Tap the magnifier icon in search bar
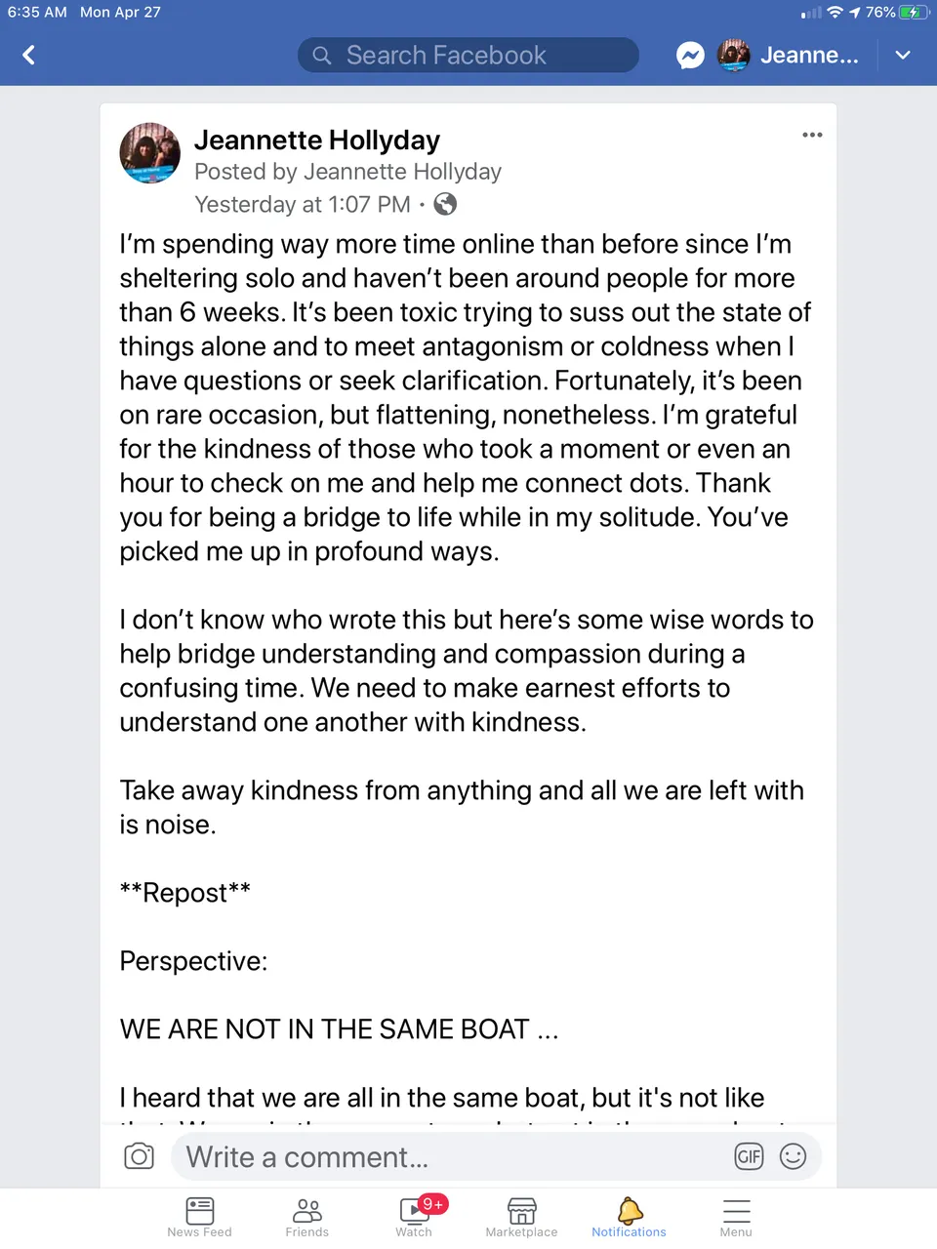937x1249 pixels. 322,56
